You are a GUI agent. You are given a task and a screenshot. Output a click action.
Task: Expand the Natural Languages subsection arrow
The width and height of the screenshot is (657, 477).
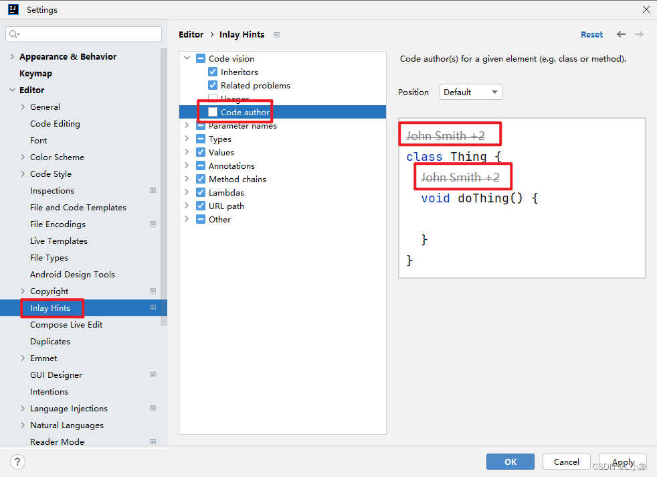[23, 425]
